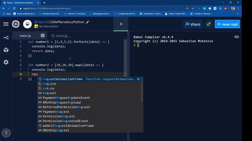Click the rocket upgrade icon
The width and height of the screenshot is (252, 141).
coord(209,24)
